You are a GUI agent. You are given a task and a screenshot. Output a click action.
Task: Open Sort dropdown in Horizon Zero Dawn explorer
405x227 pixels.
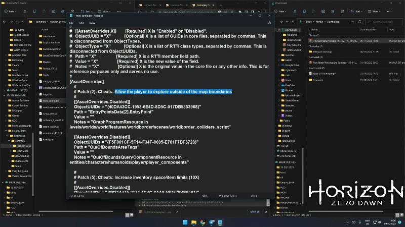click(87, 11)
